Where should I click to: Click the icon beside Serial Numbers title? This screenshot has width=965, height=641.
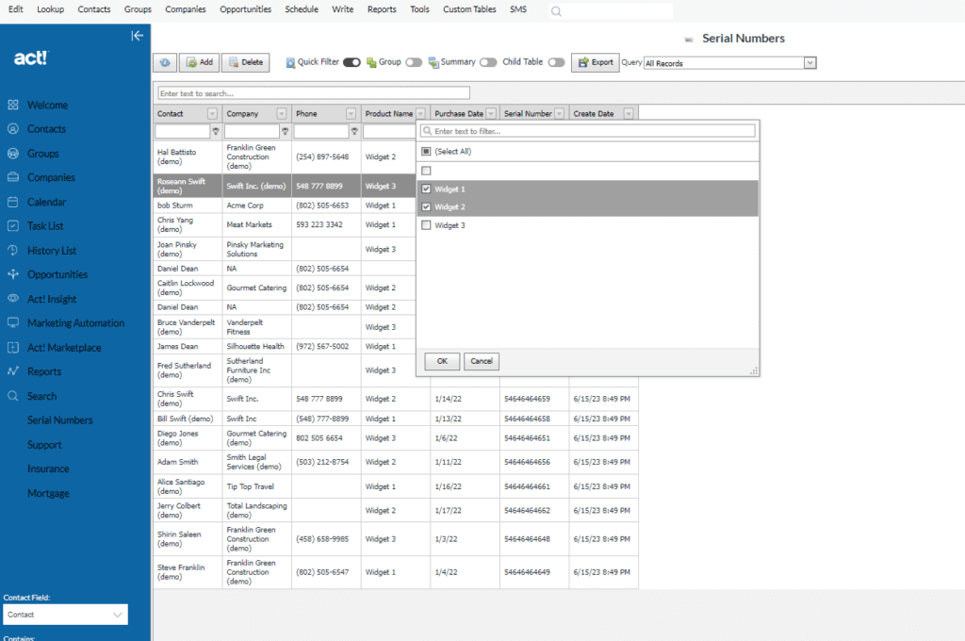click(x=689, y=40)
